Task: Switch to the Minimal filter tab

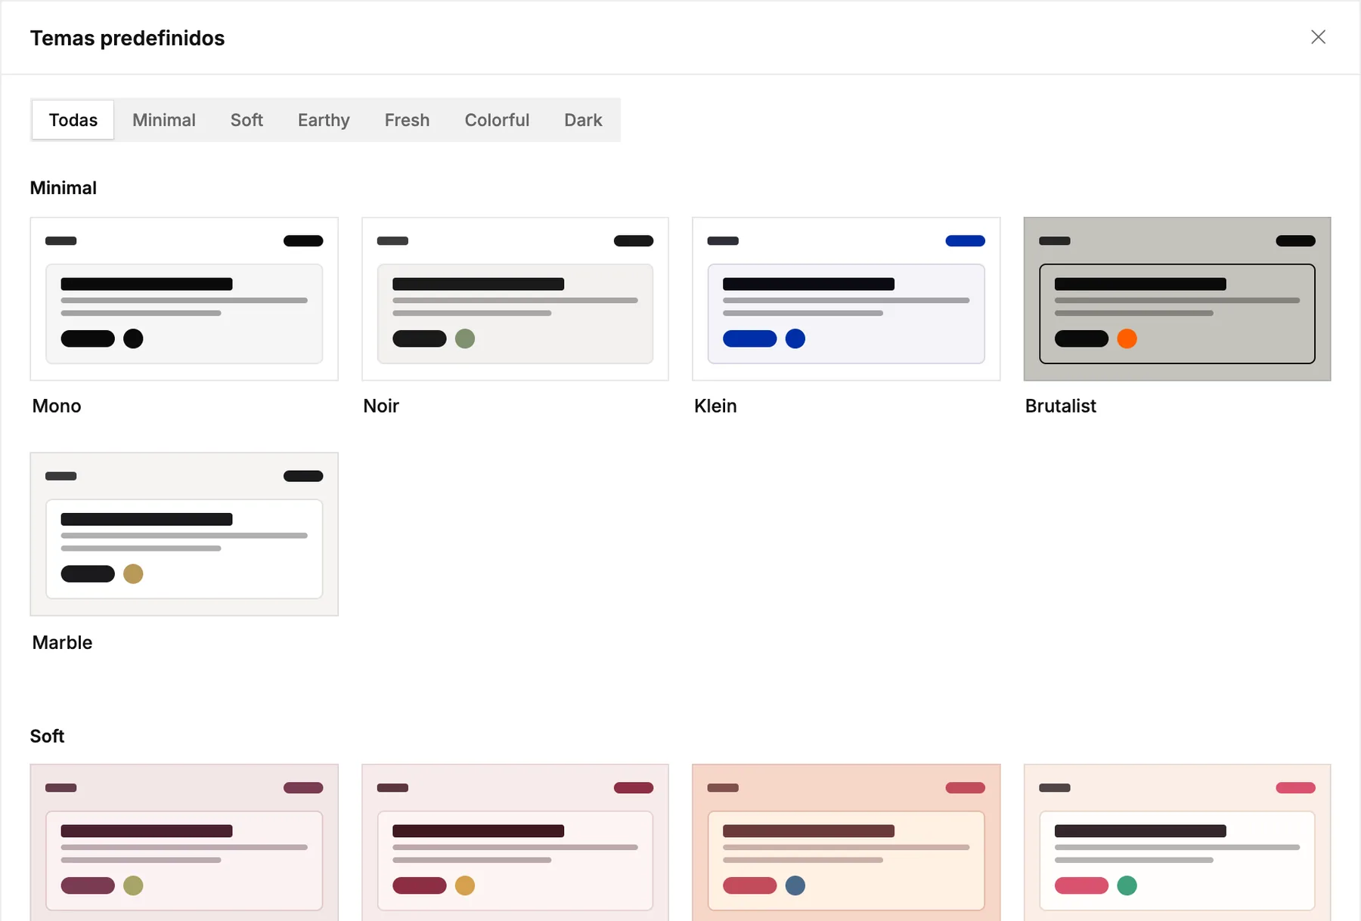Action: [x=164, y=120]
